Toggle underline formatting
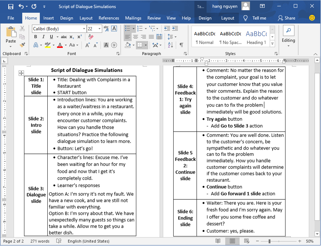The image size is (321, 246). (51, 37)
